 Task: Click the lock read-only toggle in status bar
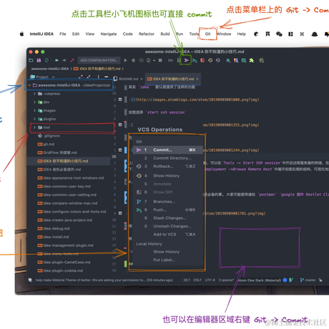pyautogui.click(x=320, y=280)
